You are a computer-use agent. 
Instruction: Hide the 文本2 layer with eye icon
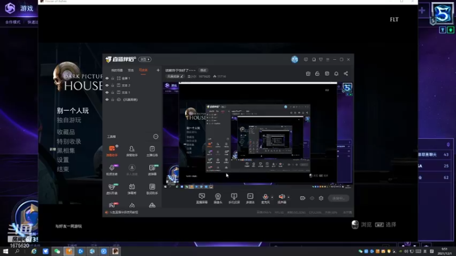(107, 85)
